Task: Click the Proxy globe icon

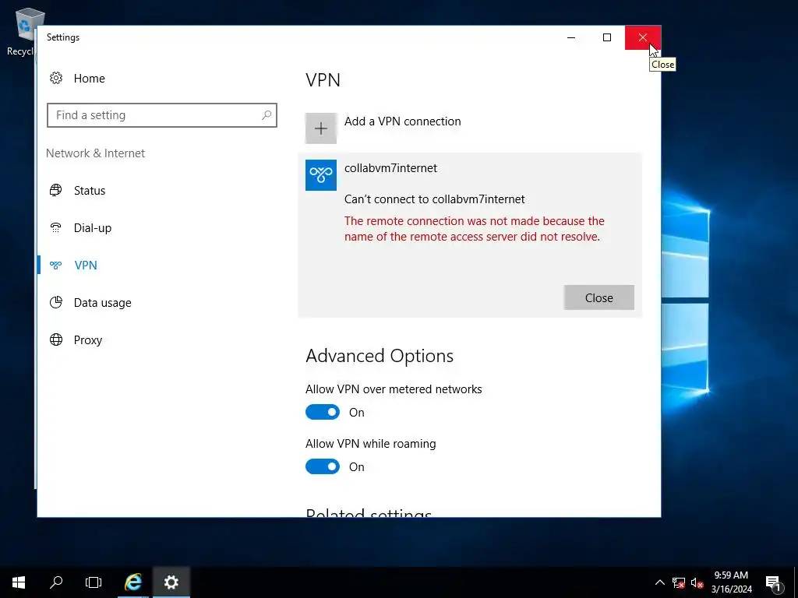Action: [x=56, y=339]
